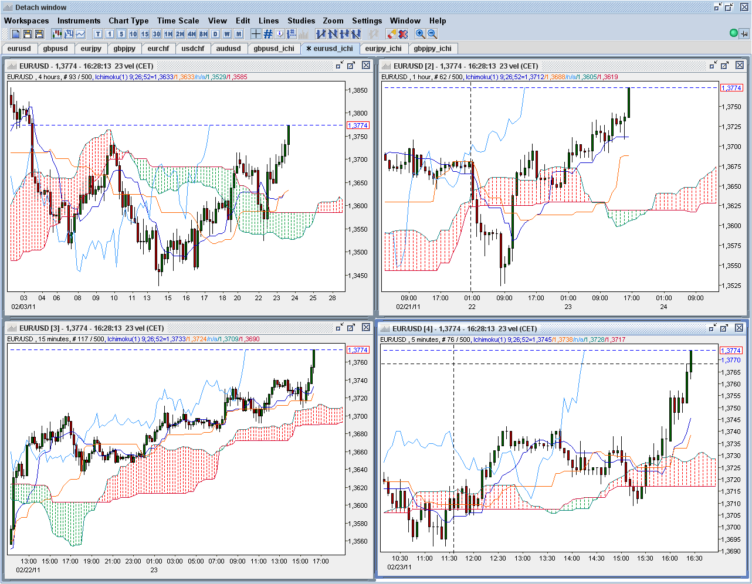
Task: Toggle the daily D time scale button
Action: tap(215, 34)
